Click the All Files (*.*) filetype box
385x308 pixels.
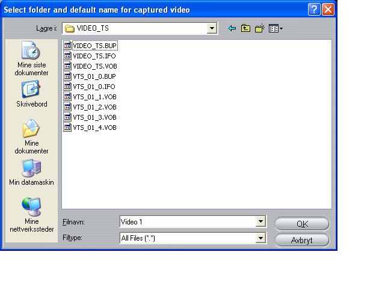pyautogui.click(x=192, y=238)
